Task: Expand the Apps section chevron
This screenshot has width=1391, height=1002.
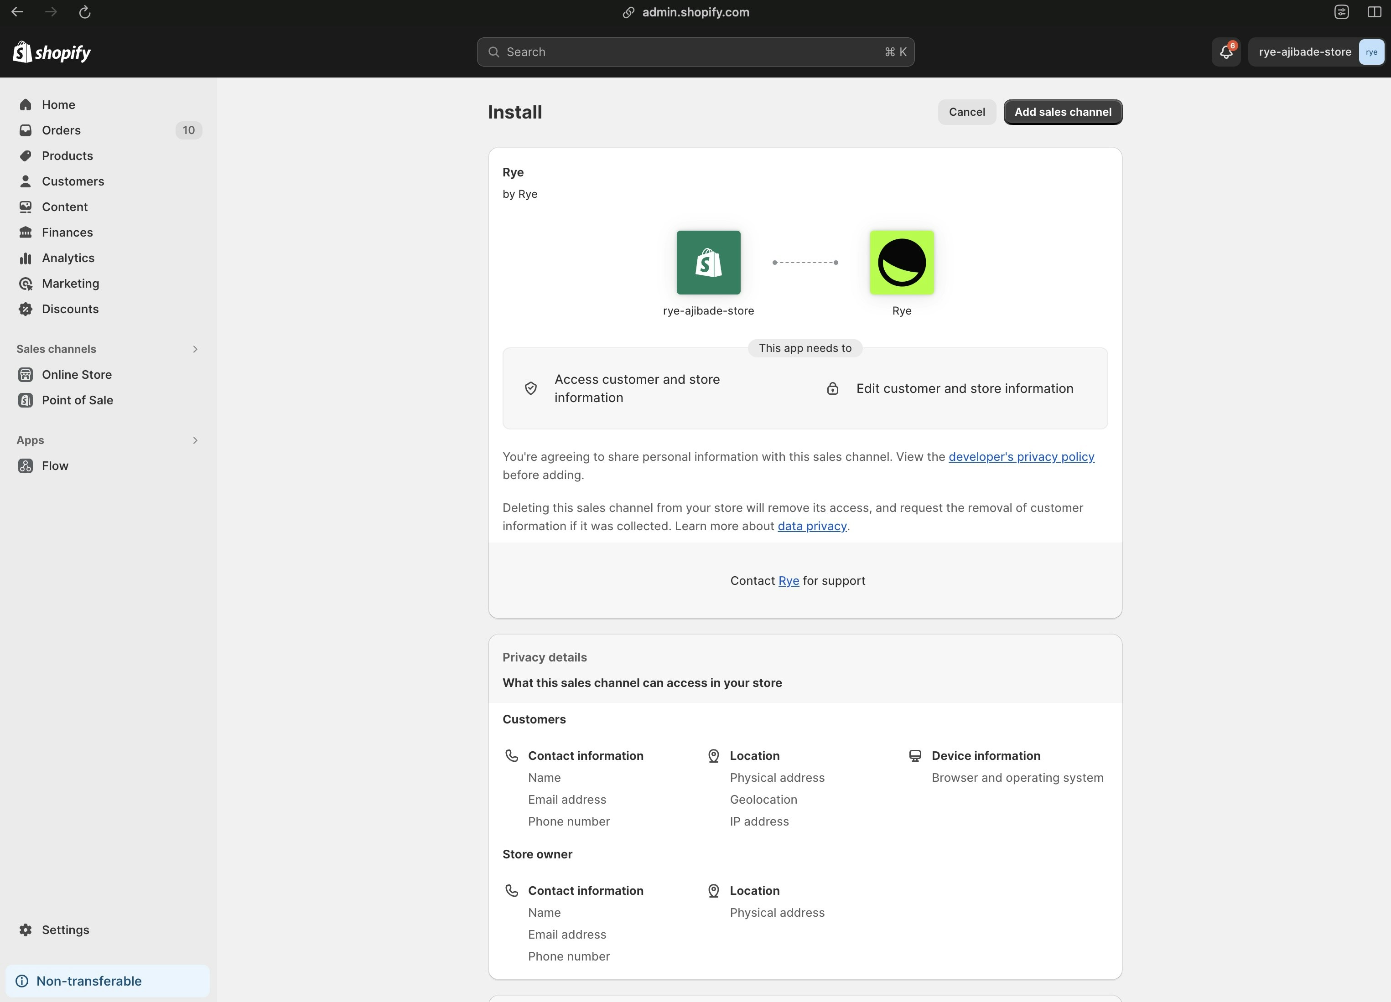Action: pyautogui.click(x=195, y=440)
